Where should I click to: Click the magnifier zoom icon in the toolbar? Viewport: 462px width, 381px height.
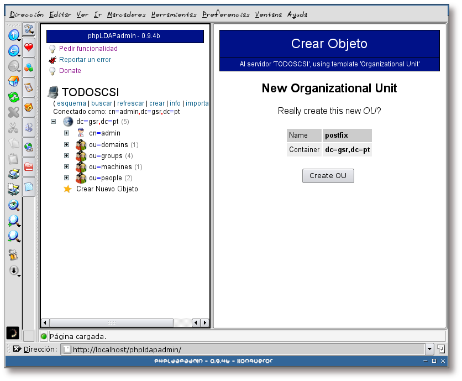[x=14, y=221]
